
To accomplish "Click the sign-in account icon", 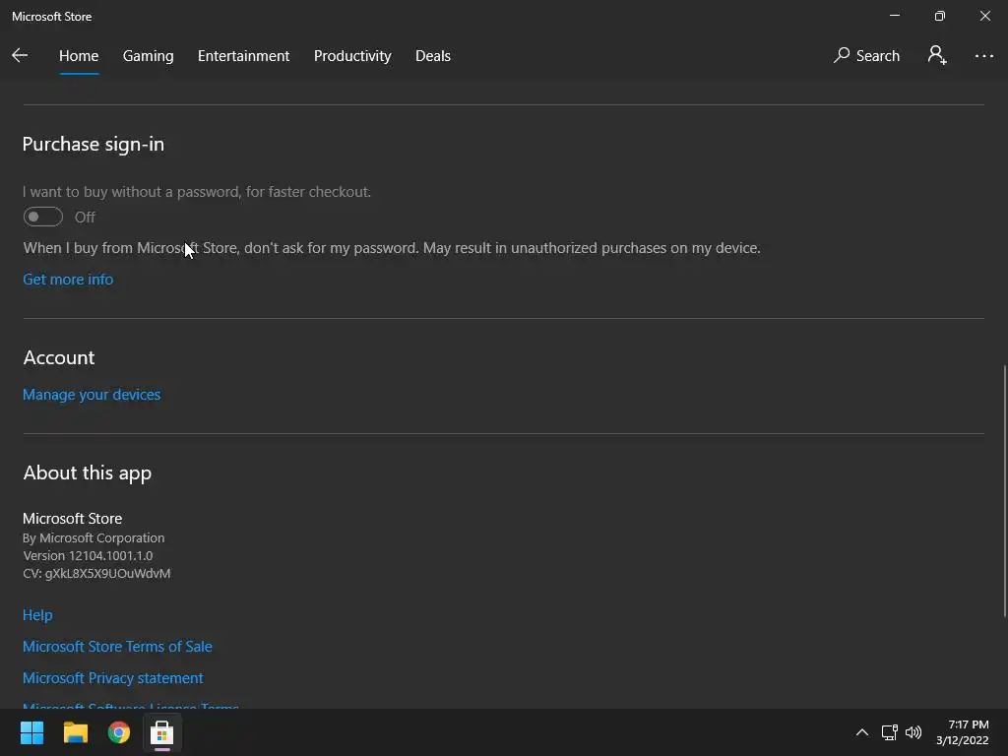I will 937,55.
